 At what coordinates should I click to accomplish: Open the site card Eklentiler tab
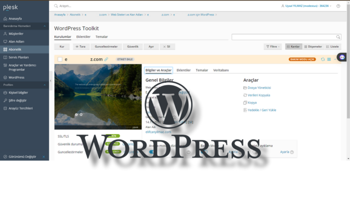coord(183,70)
